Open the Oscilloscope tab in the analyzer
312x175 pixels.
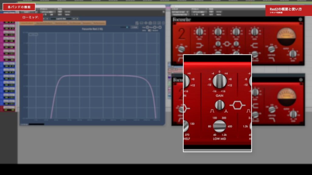point(75,23)
